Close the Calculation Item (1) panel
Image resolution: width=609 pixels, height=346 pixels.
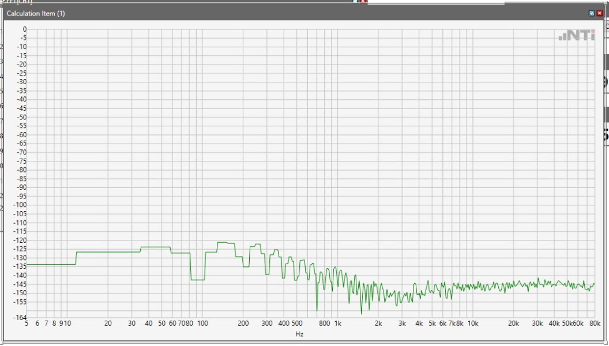(x=599, y=13)
